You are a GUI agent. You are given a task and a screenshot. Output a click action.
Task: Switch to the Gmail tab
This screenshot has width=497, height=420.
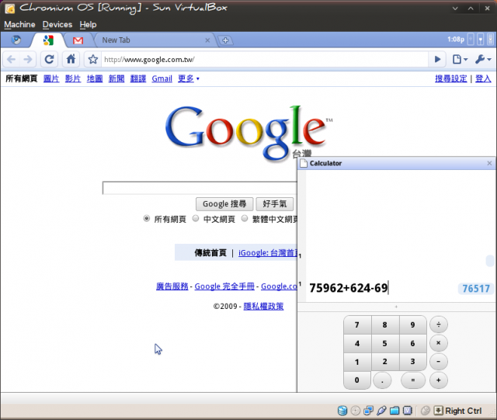coord(78,40)
